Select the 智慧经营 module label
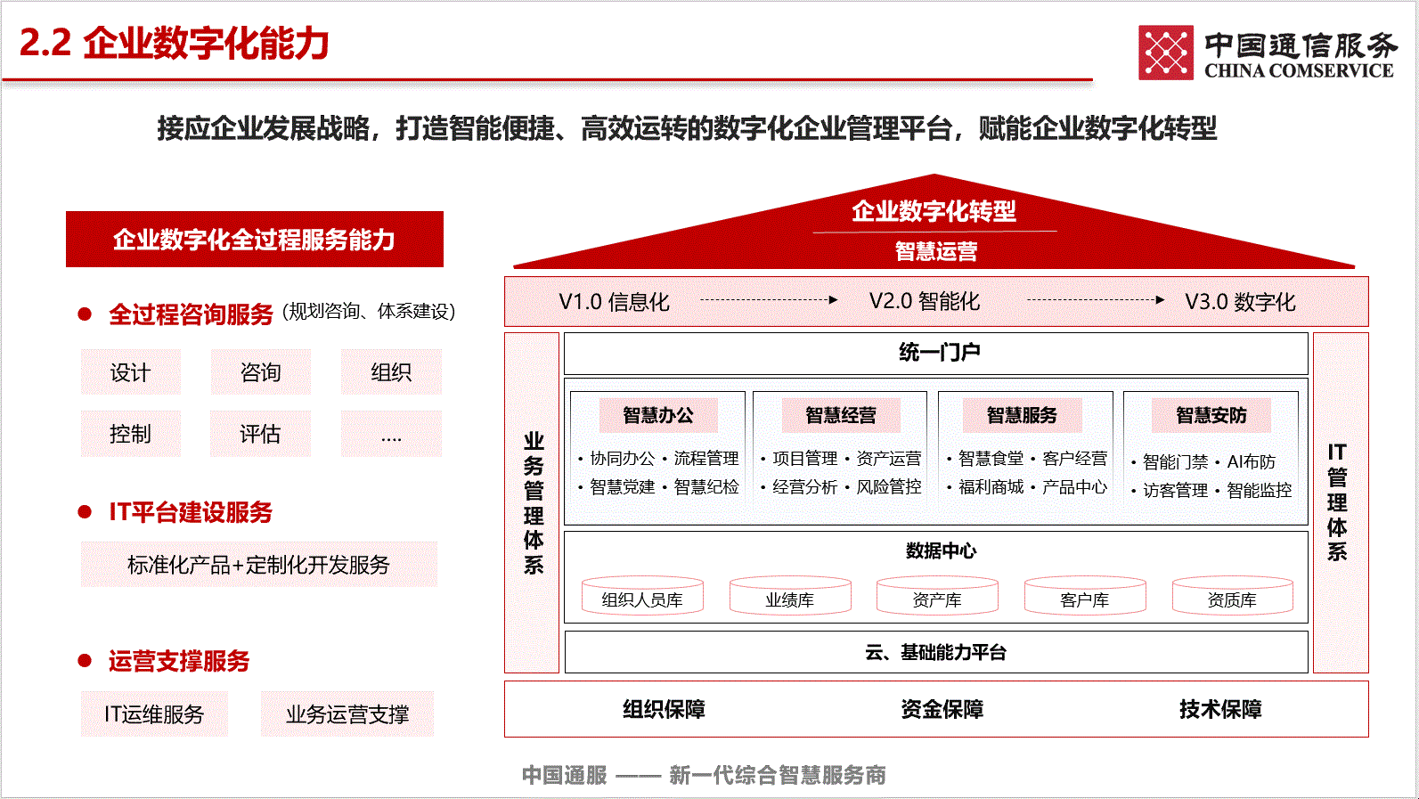 [x=841, y=415]
